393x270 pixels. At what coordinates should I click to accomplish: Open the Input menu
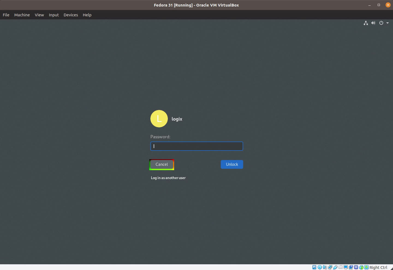(x=54, y=15)
